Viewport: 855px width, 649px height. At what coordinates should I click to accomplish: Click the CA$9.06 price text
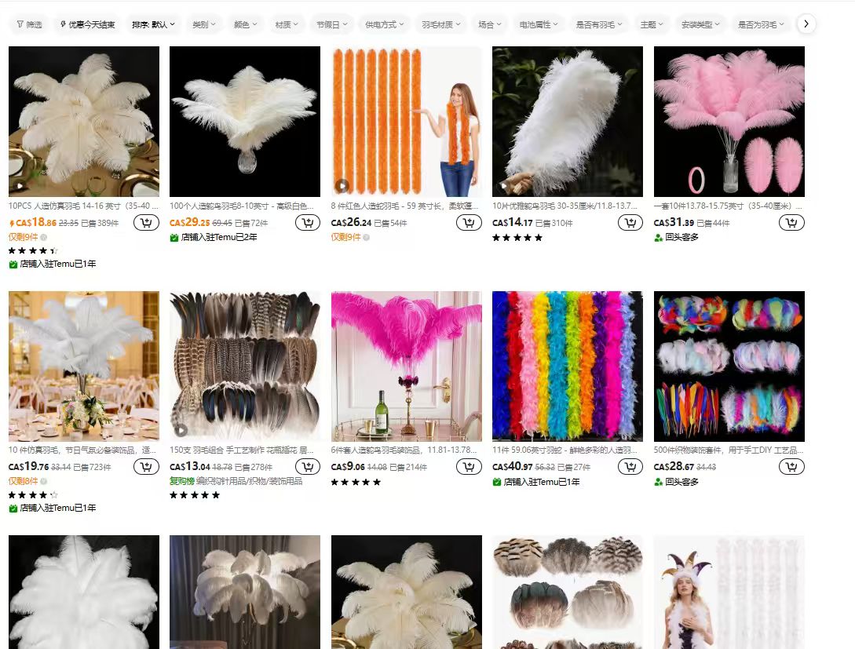tap(348, 466)
